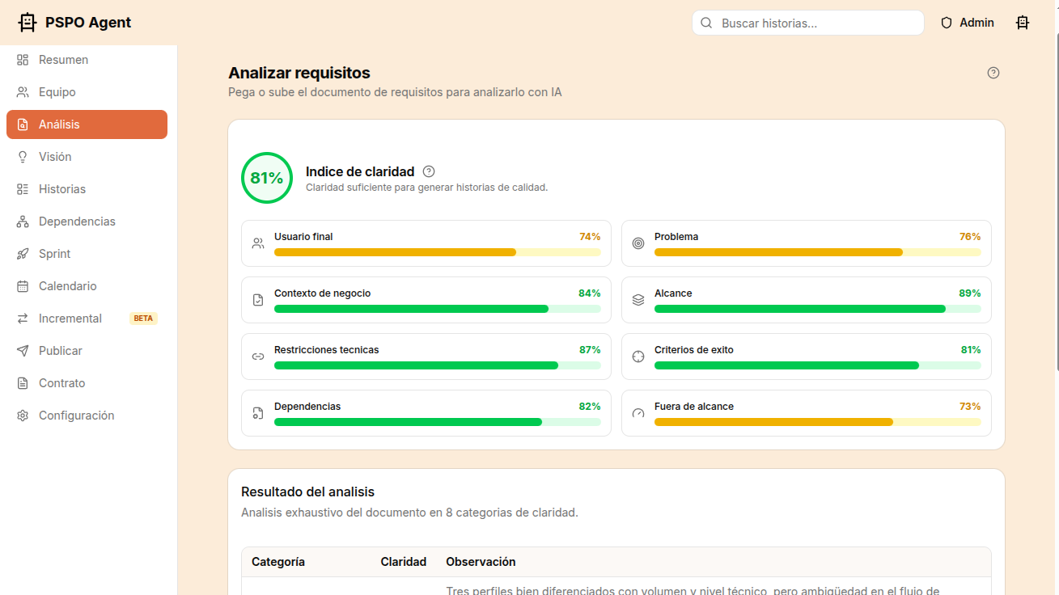Select the Sprint rocket icon

click(21, 253)
